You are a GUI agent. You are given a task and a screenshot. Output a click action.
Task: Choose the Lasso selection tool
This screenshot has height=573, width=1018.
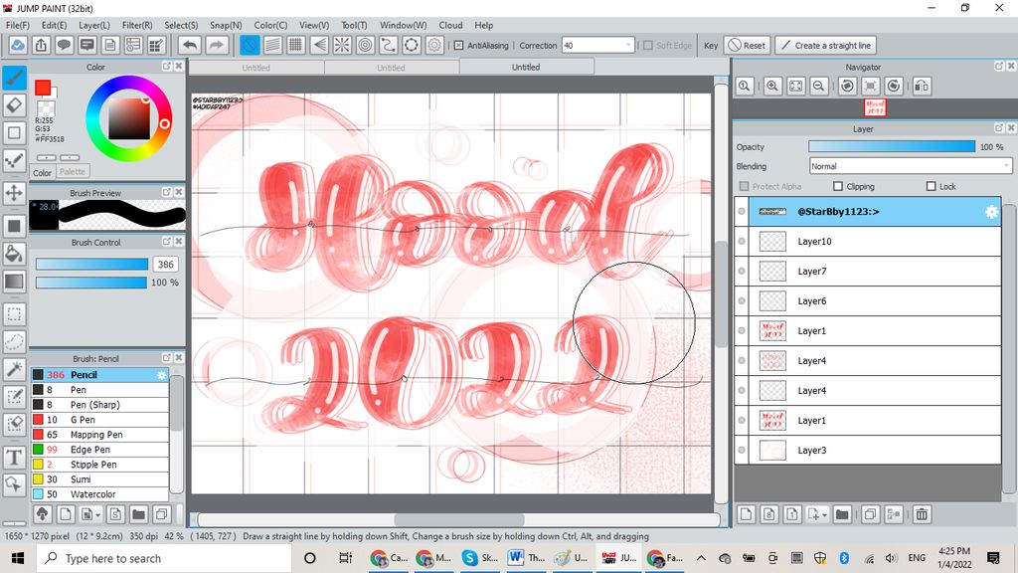click(x=14, y=342)
